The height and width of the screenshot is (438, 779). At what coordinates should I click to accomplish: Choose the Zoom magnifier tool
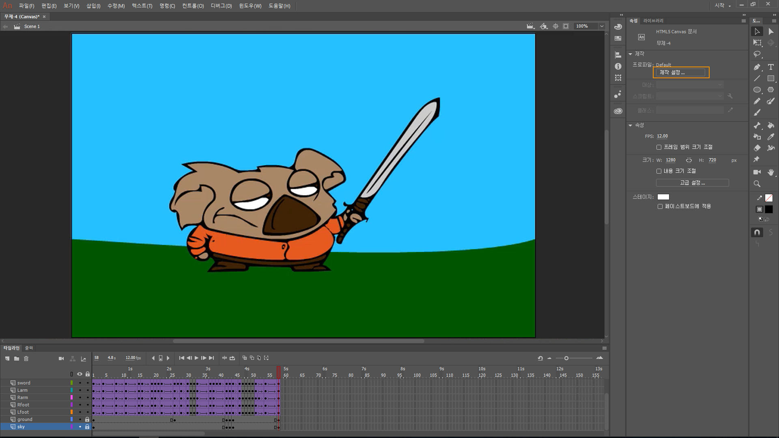pyautogui.click(x=757, y=184)
